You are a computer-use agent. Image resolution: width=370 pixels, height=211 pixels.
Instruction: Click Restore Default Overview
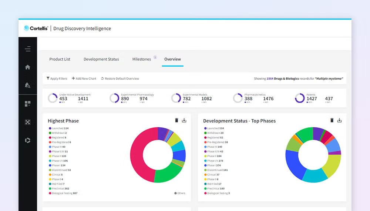coord(120,78)
